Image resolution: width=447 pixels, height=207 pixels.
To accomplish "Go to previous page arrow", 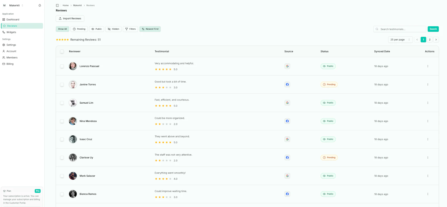I will tap(417, 40).
